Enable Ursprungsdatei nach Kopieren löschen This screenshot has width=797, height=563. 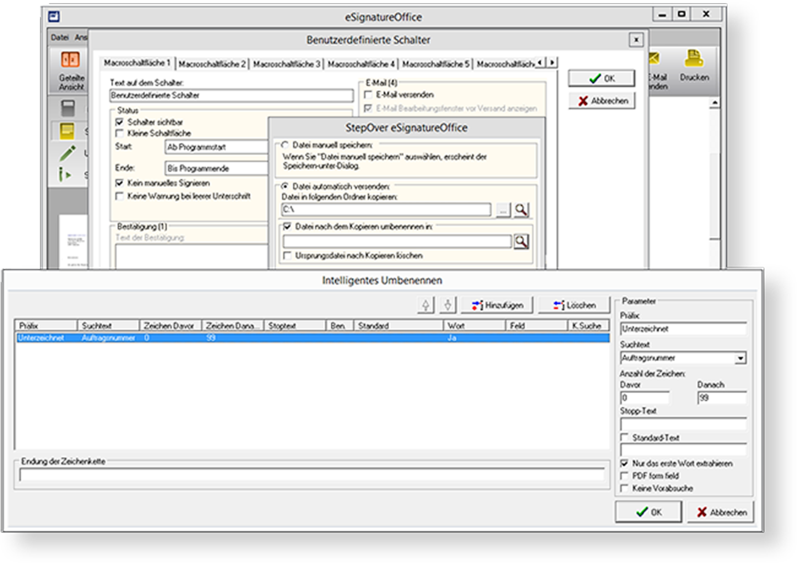pos(287,255)
